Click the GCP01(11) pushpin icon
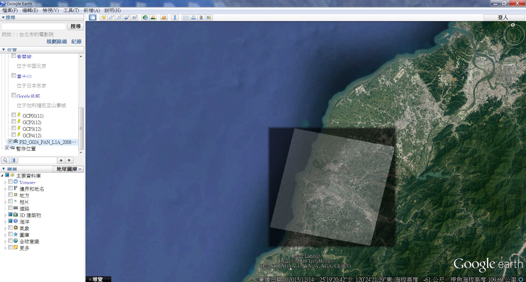The image size is (526, 282). (x=19, y=115)
